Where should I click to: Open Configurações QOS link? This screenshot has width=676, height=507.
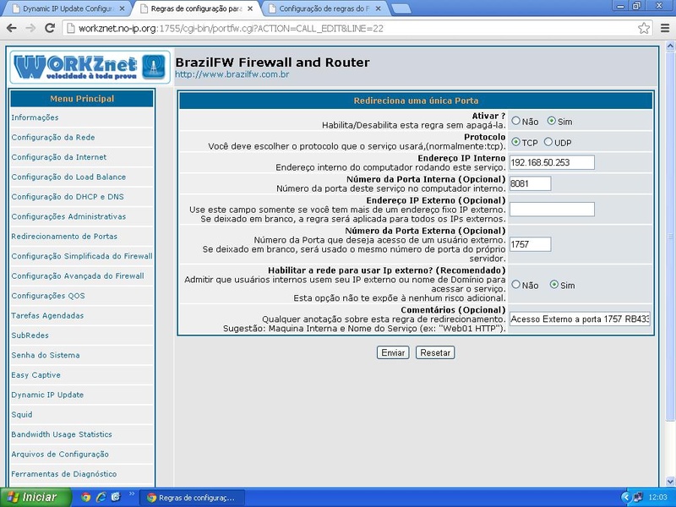(48, 297)
